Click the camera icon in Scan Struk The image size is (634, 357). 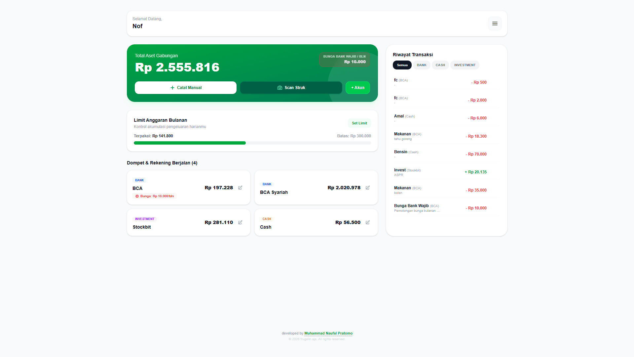[280, 88]
